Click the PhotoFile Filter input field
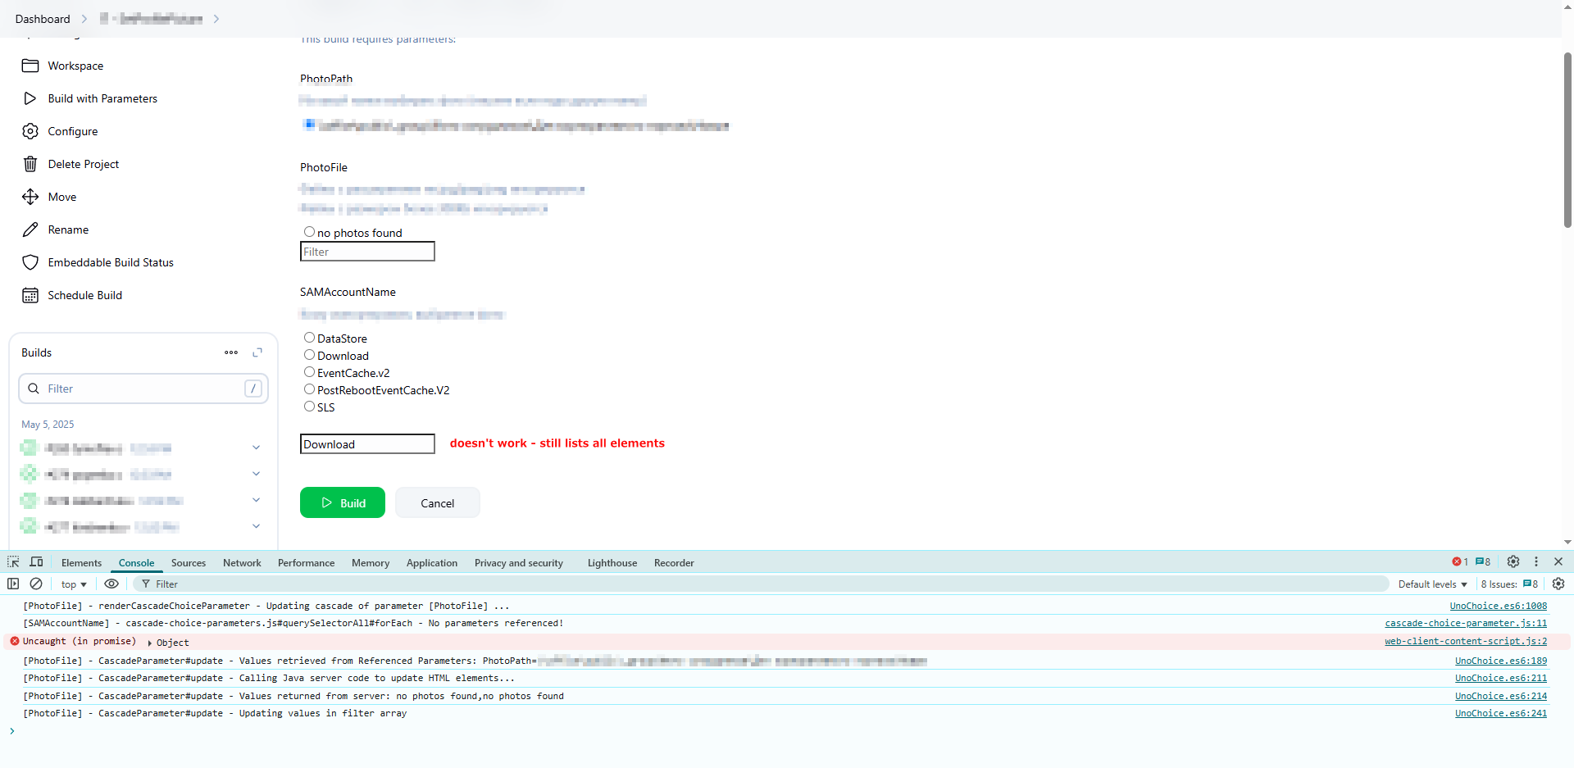 click(367, 252)
